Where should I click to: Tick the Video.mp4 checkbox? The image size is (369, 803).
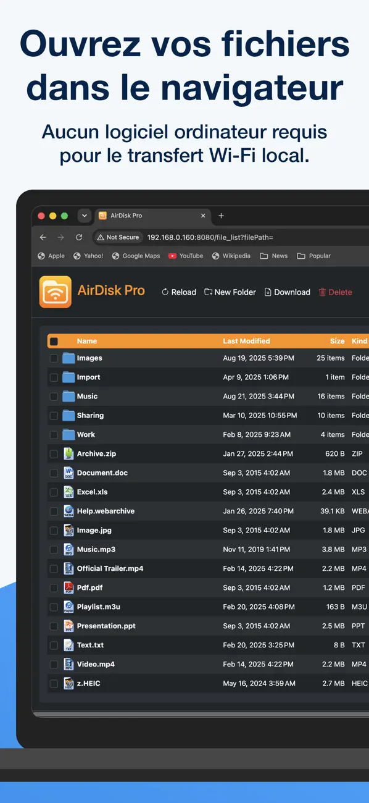click(x=54, y=665)
